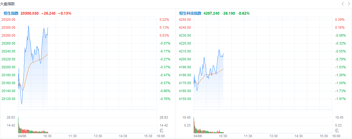Click the tallest opening volume bar of 恒生指数
352x139 pixels.
coord(18,126)
